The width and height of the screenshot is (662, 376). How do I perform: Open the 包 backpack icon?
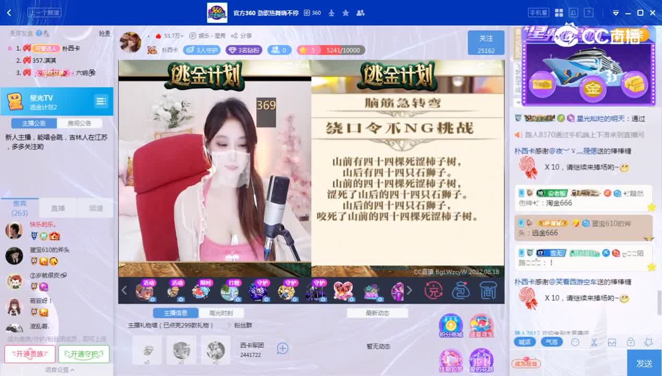click(x=460, y=290)
